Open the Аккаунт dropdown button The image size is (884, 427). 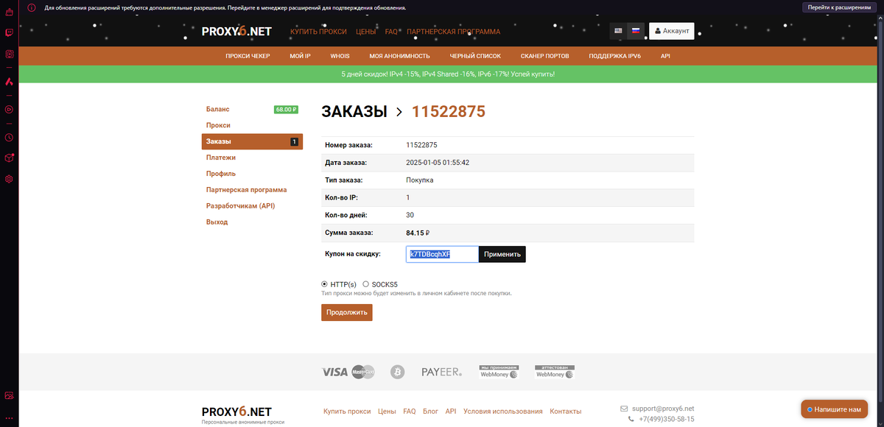(671, 31)
